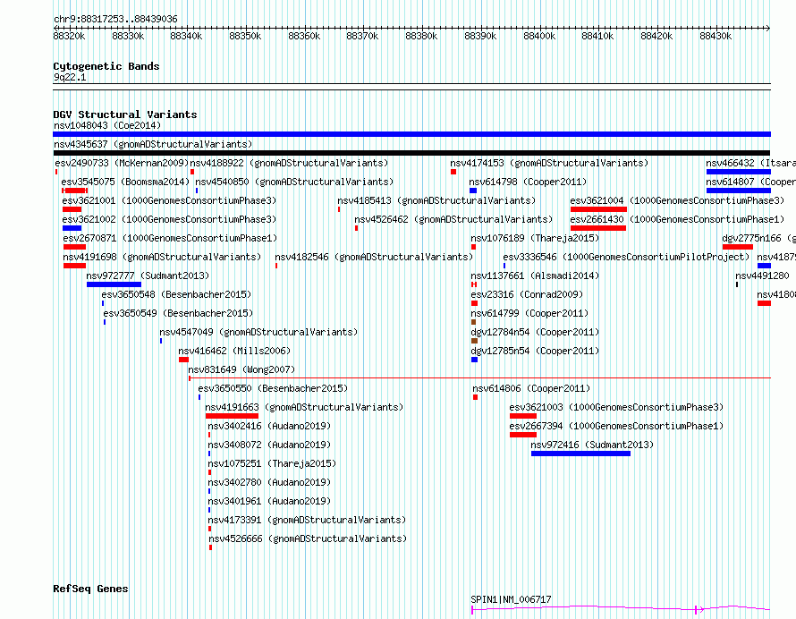The image size is (796, 619).
Task: Click esv2670871 (1000GenomesConsortiumPhase1) label
Action: pos(170,238)
